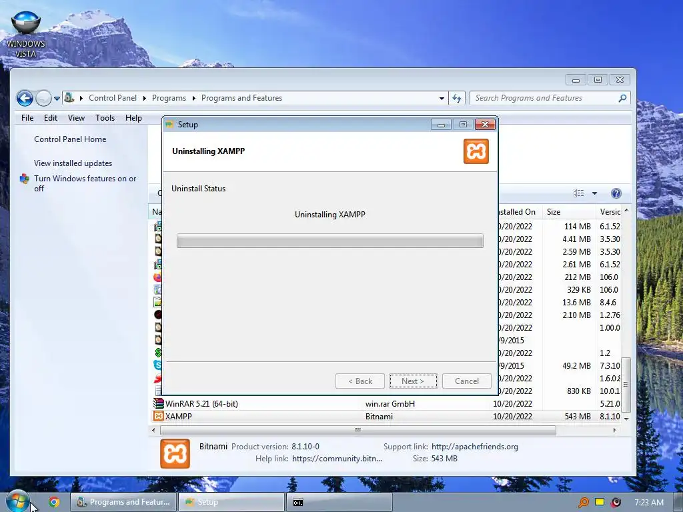This screenshot has height=512, width=683.
Task: Click the http://apachefriends.org support link
Action: click(475, 447)
